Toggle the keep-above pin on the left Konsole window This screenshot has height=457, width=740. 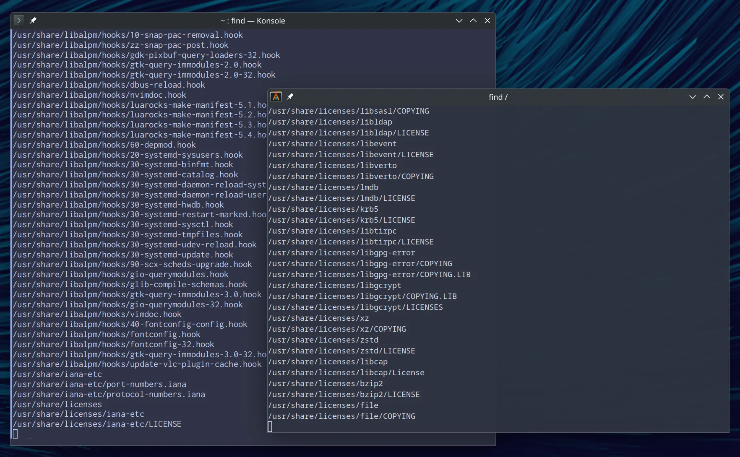[33, 20]
